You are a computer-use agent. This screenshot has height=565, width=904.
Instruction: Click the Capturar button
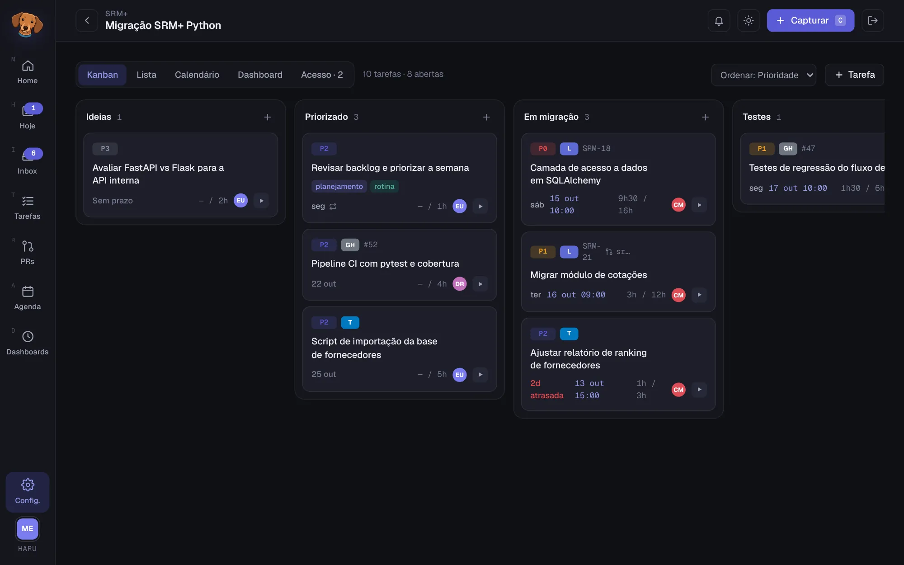click(810, 20)
